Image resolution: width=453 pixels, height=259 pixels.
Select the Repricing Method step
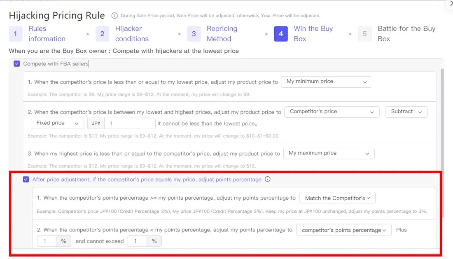[221, 34]
